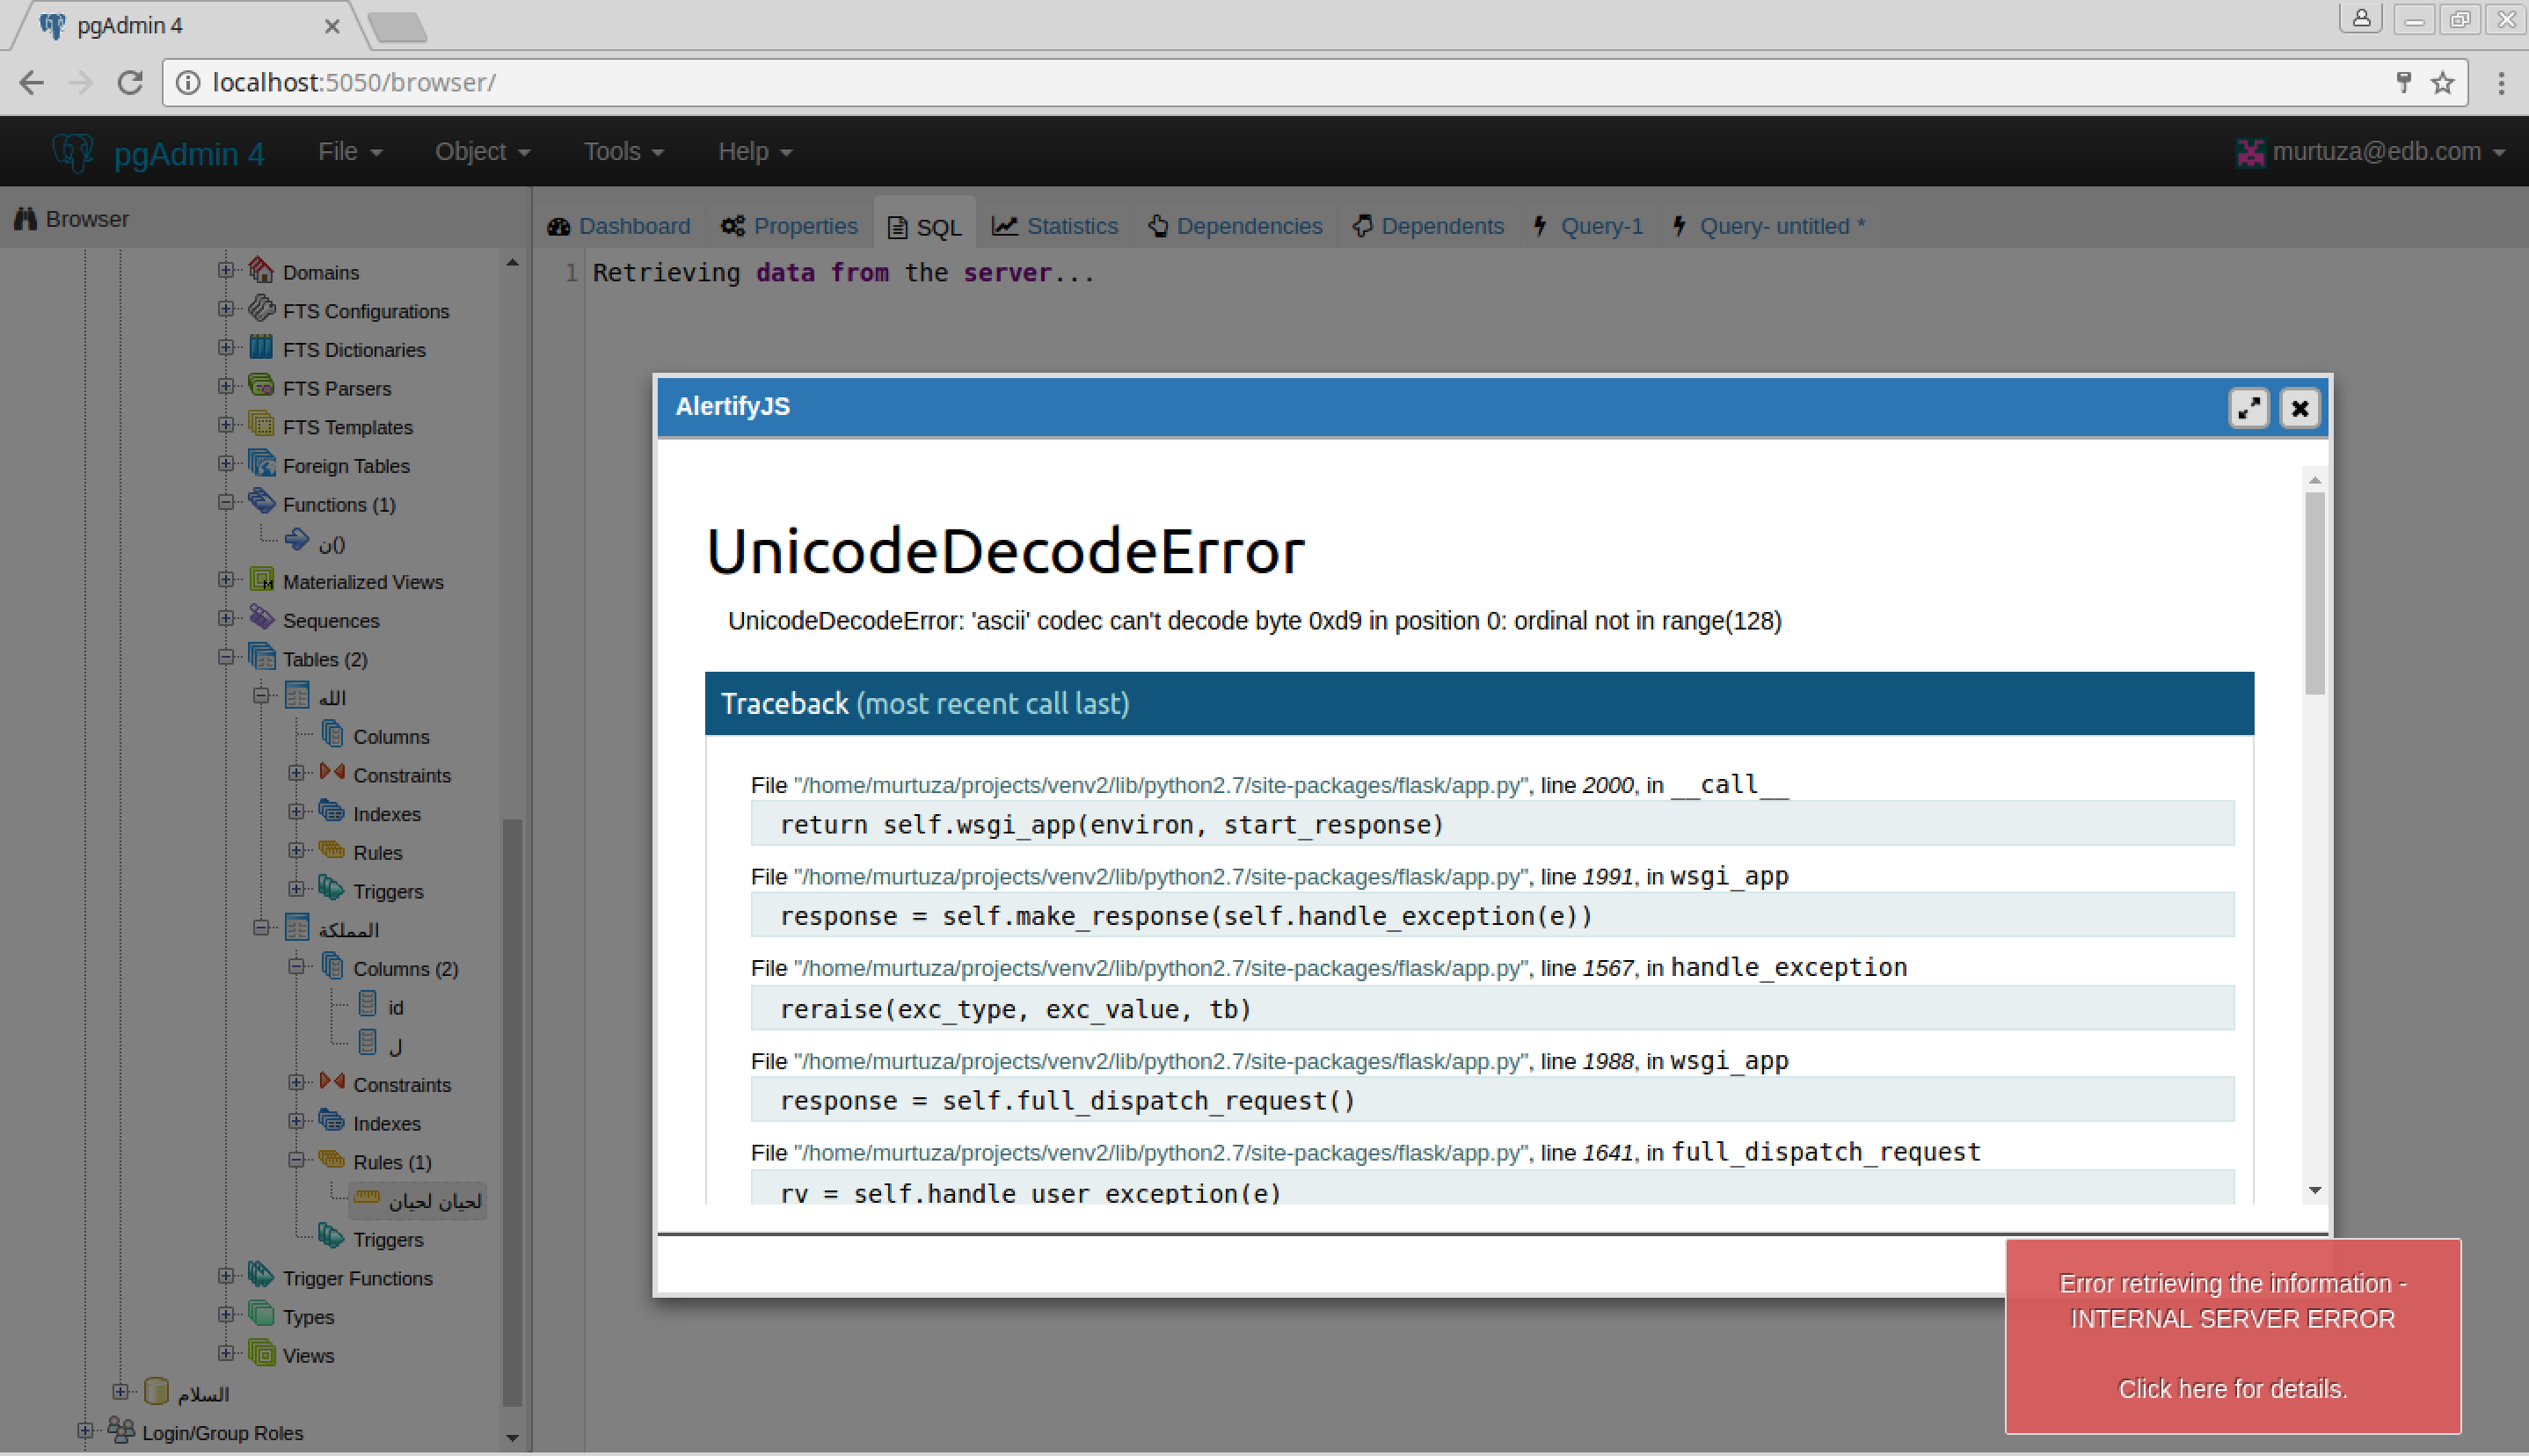Expand the Views node

pyautogui.click(x=226, y=1354)
